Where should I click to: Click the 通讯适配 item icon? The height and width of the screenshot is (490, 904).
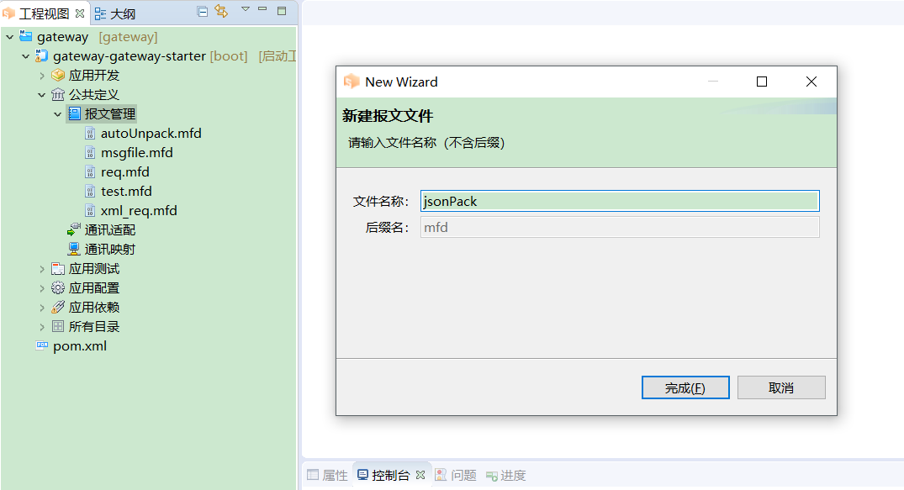click(x=74, y=229)
